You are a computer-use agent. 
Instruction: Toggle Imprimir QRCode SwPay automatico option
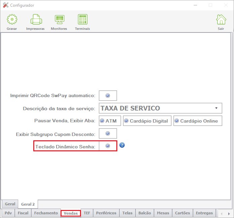coord(108,95)
